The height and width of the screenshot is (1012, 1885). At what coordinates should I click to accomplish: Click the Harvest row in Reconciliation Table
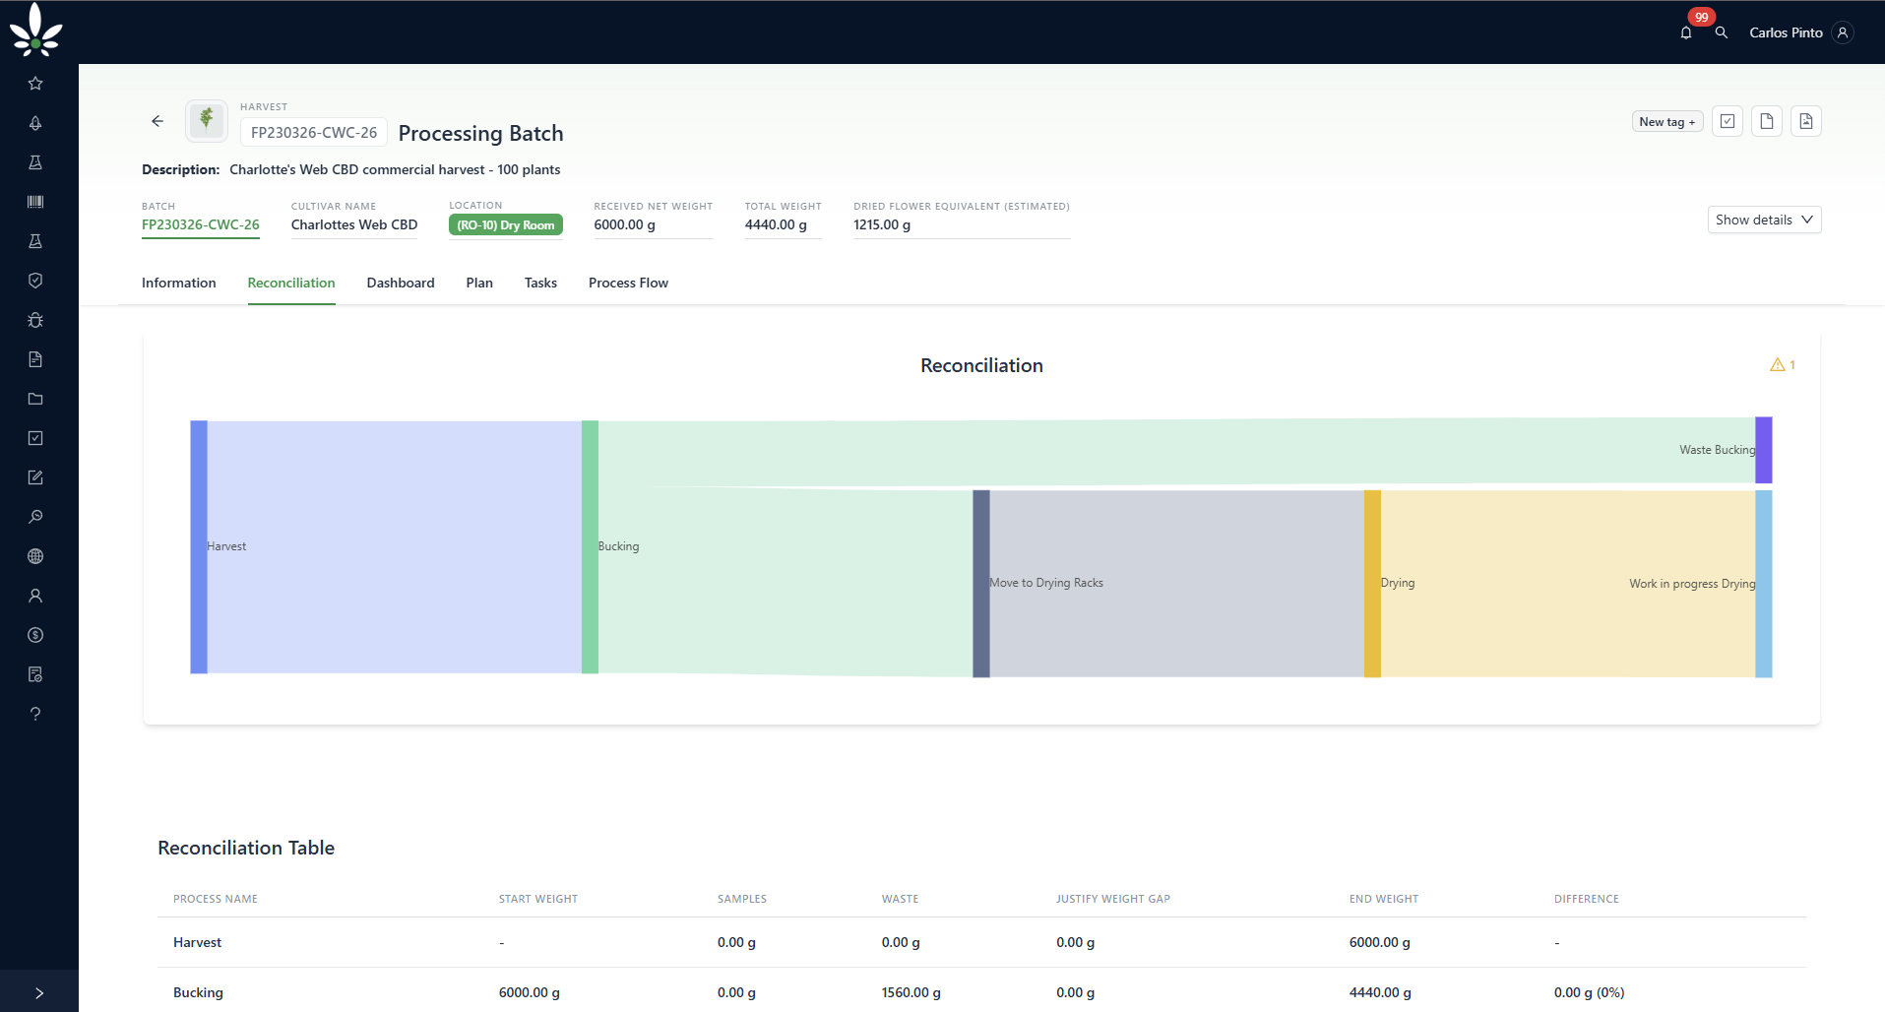click(x=981, y=942)
